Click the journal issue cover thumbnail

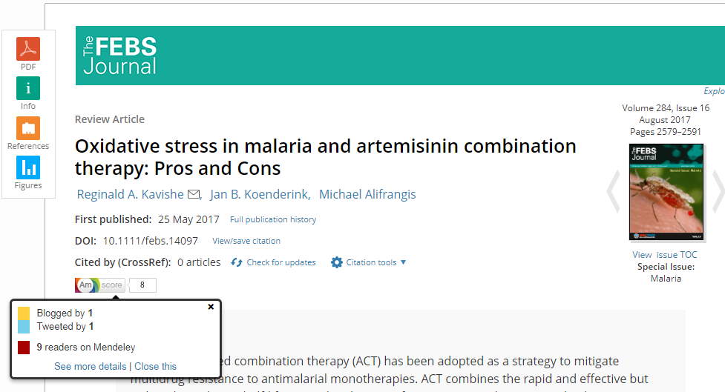point(666,193)
